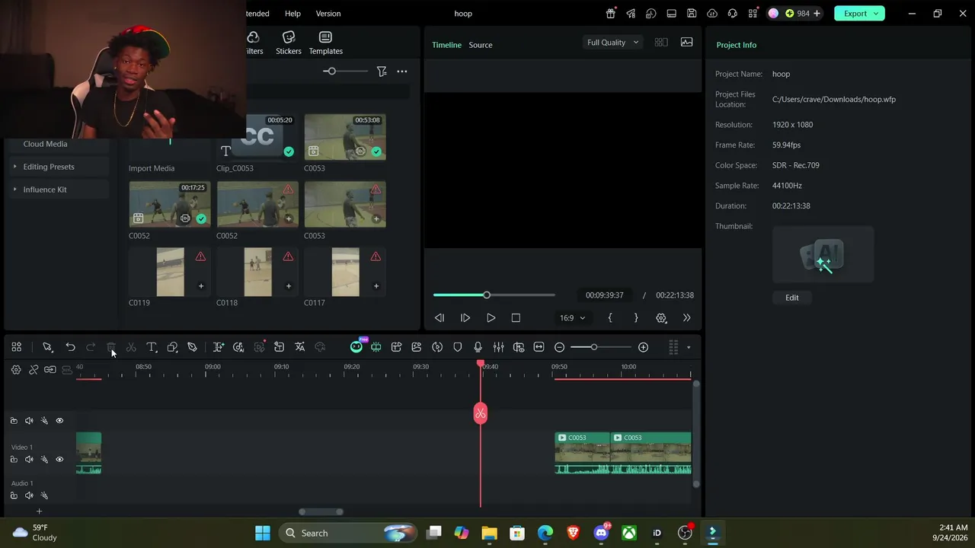
Task: Click the Edit thumbnail button
Action: click(792, 298)
